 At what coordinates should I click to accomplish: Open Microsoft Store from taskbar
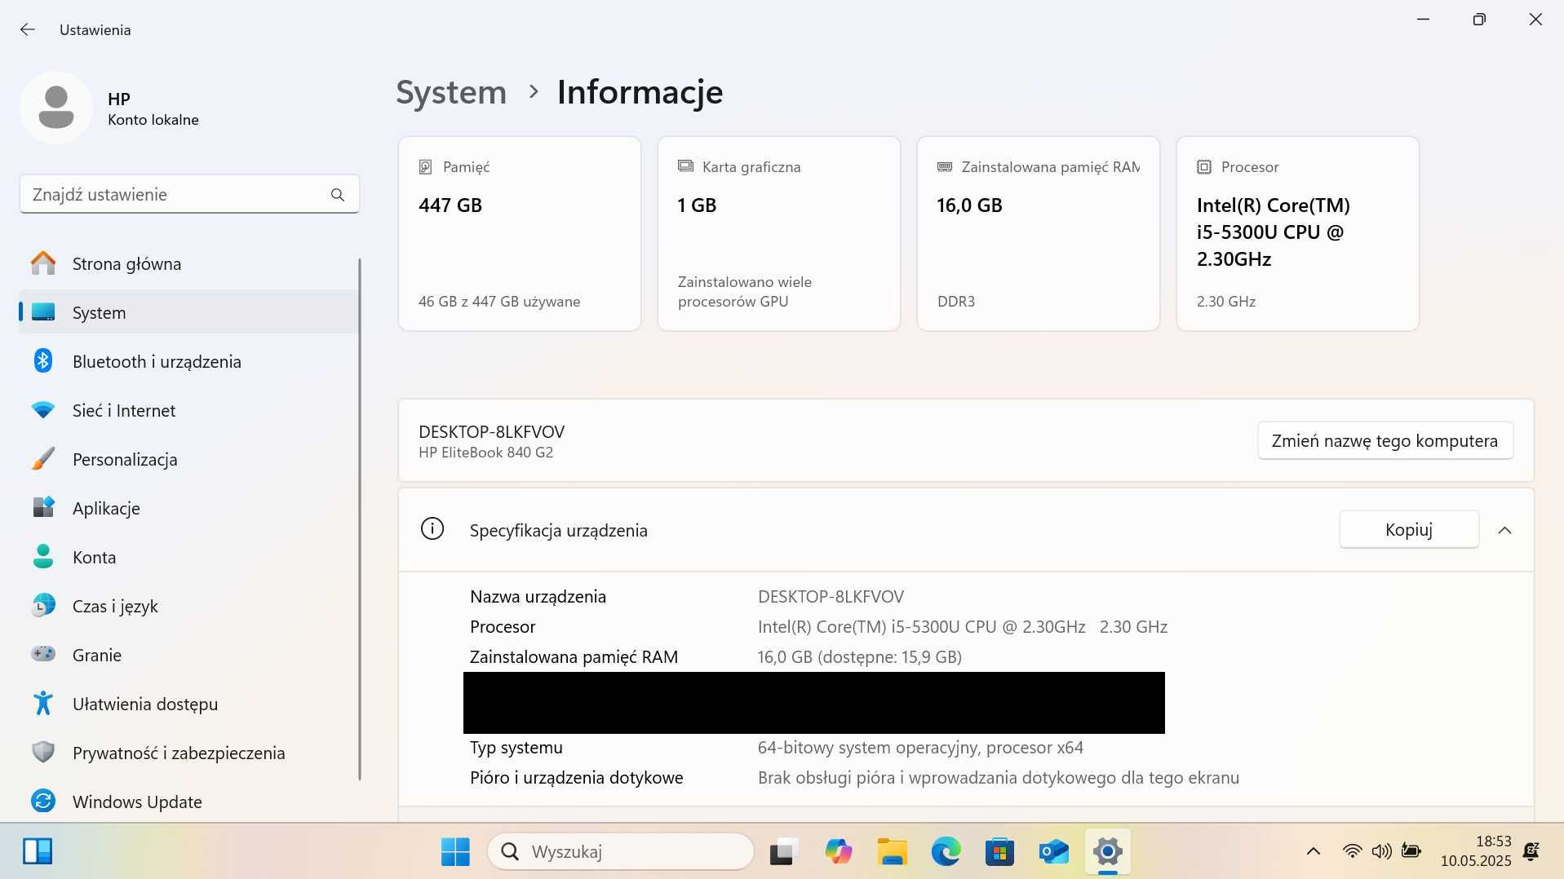[x=999, y=852]
